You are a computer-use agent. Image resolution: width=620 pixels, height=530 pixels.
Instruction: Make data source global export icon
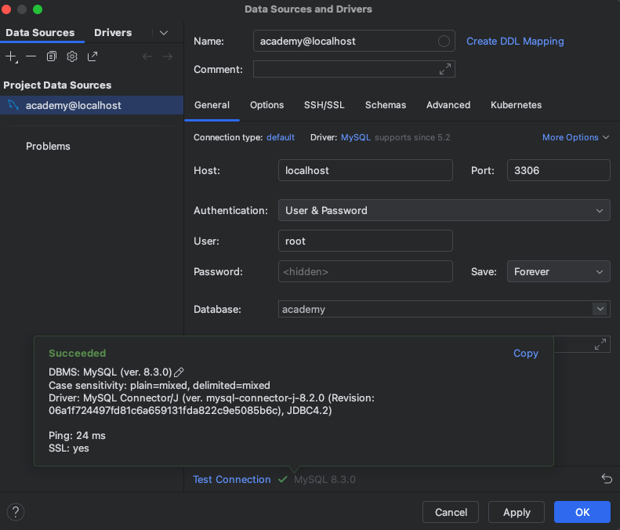point(92,56)
